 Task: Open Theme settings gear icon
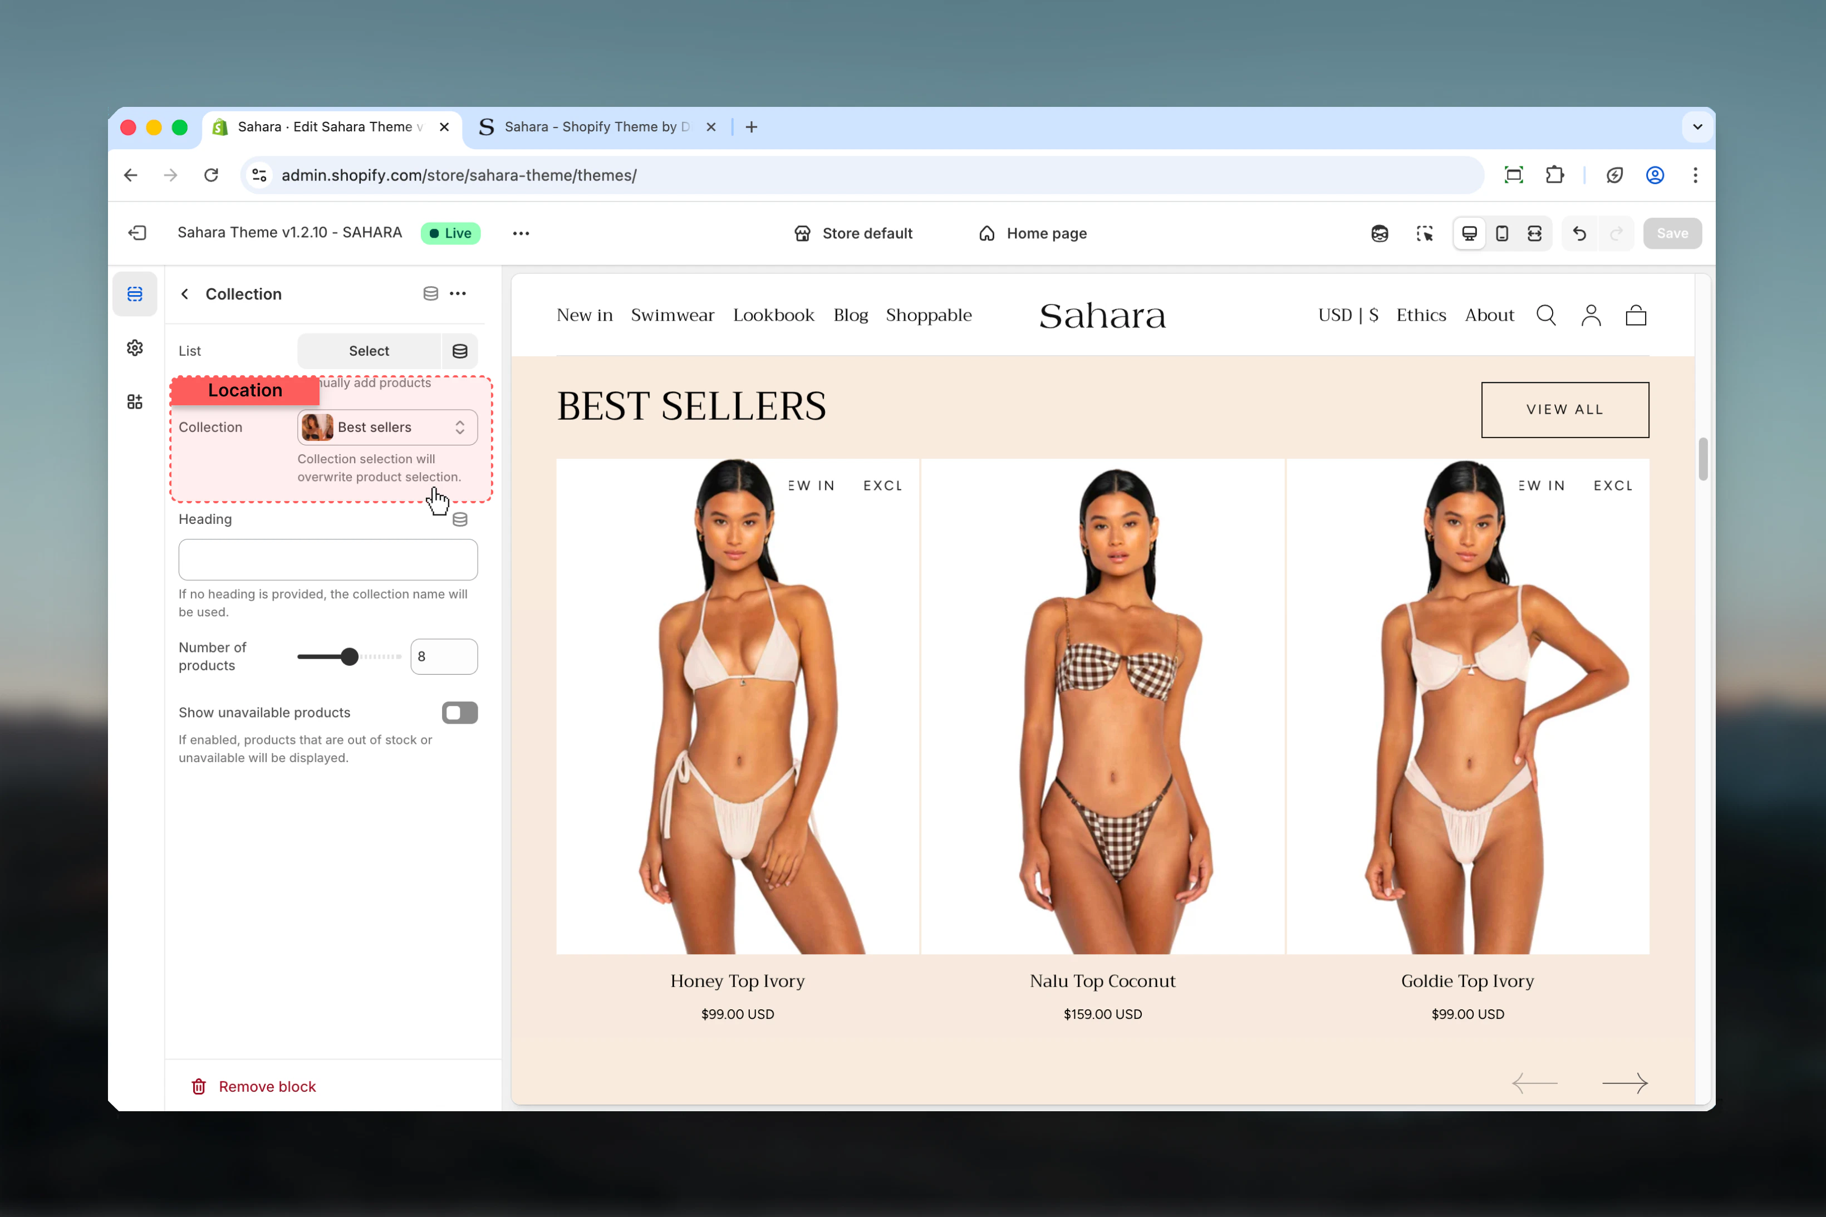click(135, 348)
